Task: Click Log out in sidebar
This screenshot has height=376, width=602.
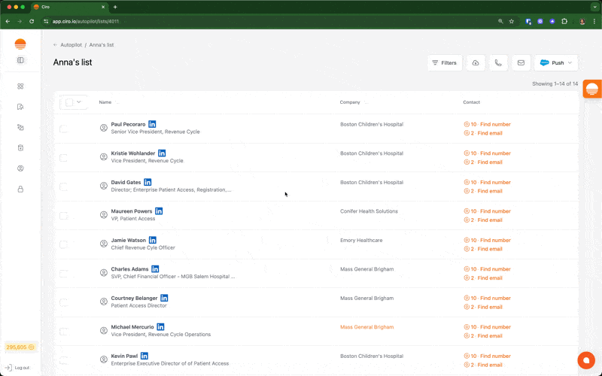Action: click(17, 368)
